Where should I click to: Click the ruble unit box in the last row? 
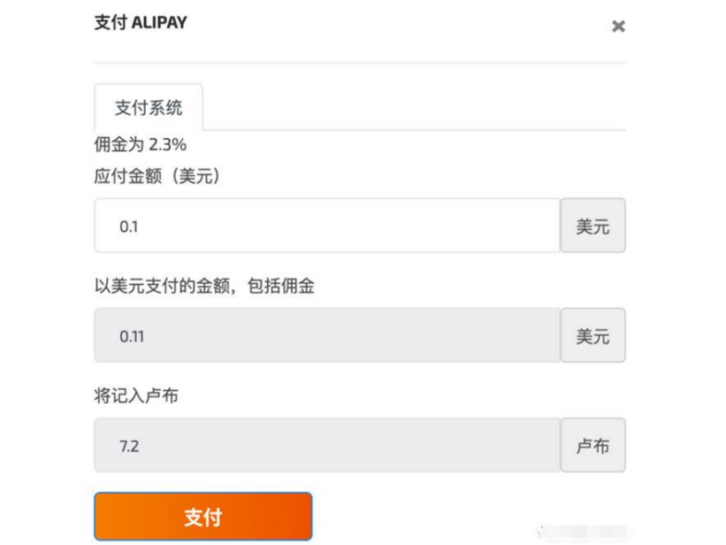(592, 446)
